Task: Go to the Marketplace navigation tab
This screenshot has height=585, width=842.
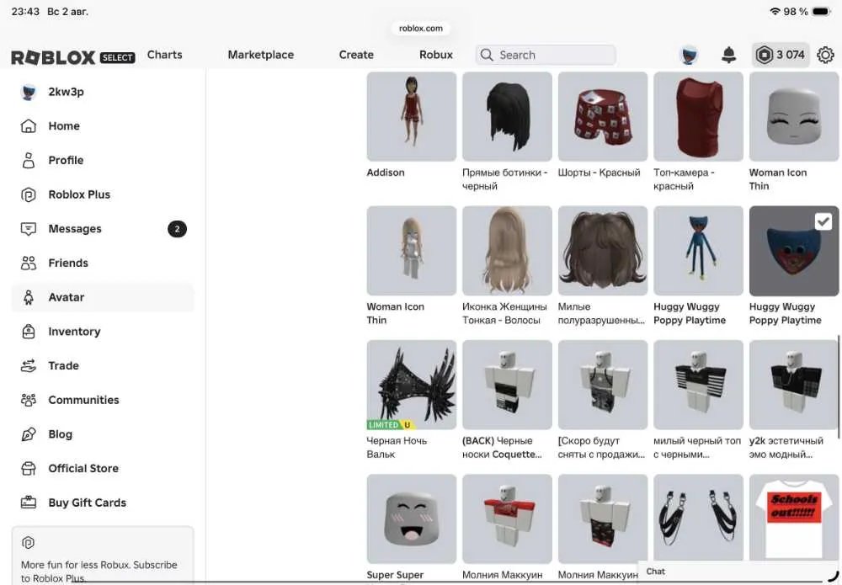Action: [260, 55]
